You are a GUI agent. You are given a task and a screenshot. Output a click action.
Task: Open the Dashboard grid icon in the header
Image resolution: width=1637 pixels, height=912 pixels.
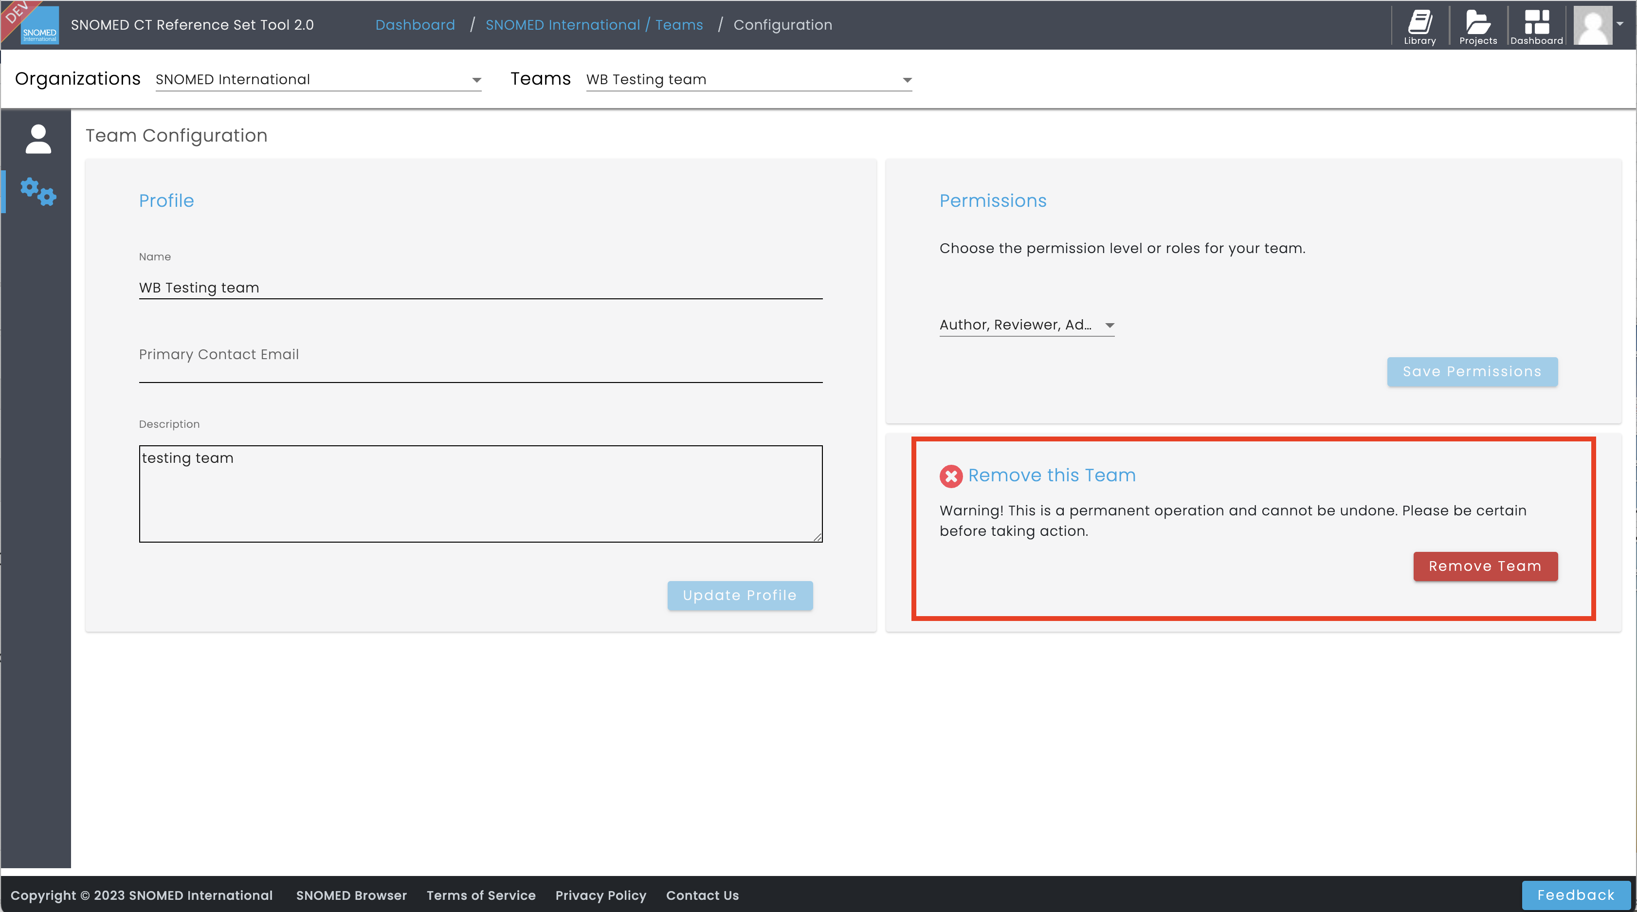1537,26
